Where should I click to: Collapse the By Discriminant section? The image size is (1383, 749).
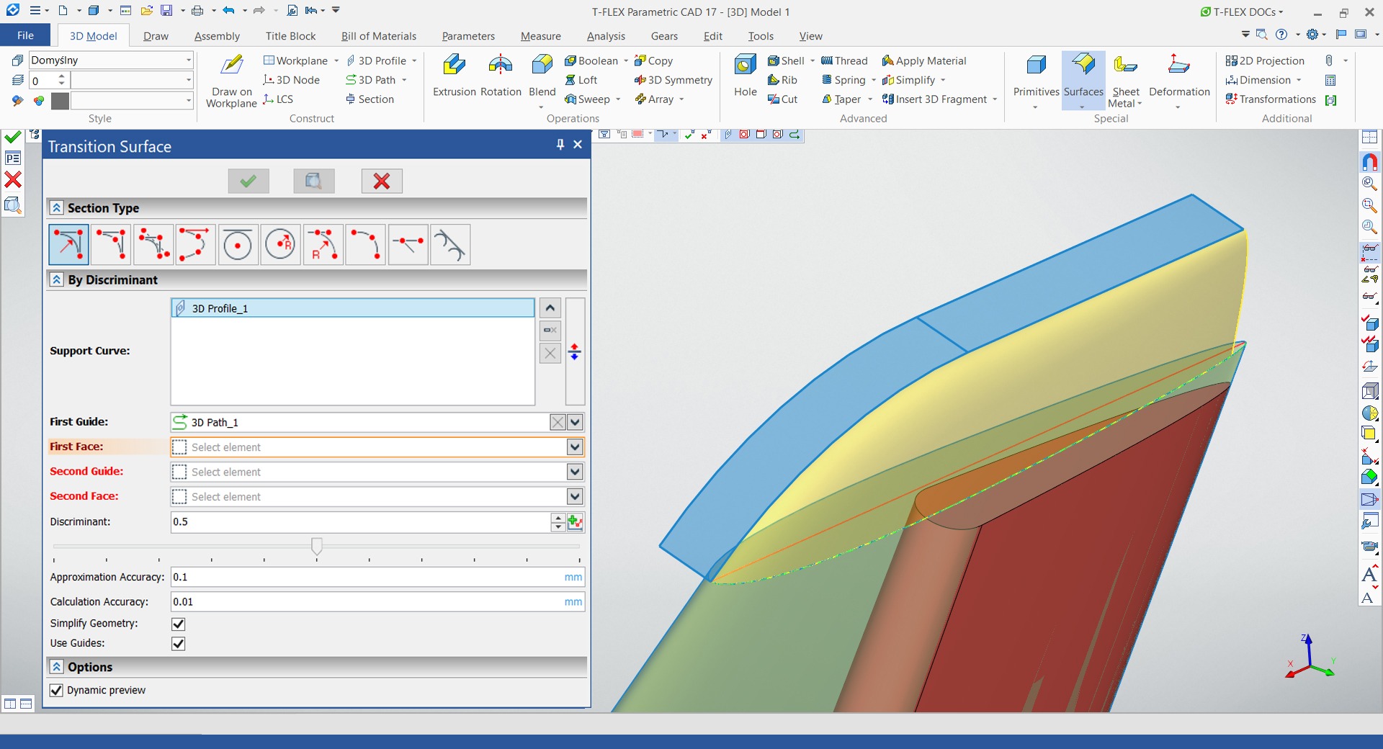57,279
